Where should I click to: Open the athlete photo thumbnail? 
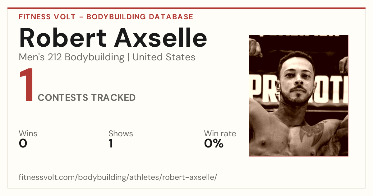click(298, 96)
